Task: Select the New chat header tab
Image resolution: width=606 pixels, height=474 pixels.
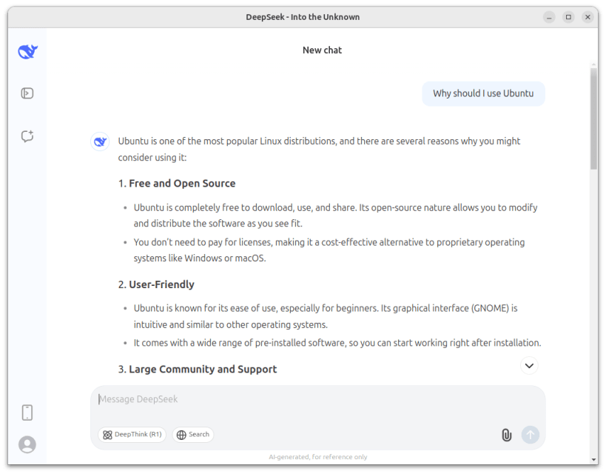Action: (x=322, y=50)
